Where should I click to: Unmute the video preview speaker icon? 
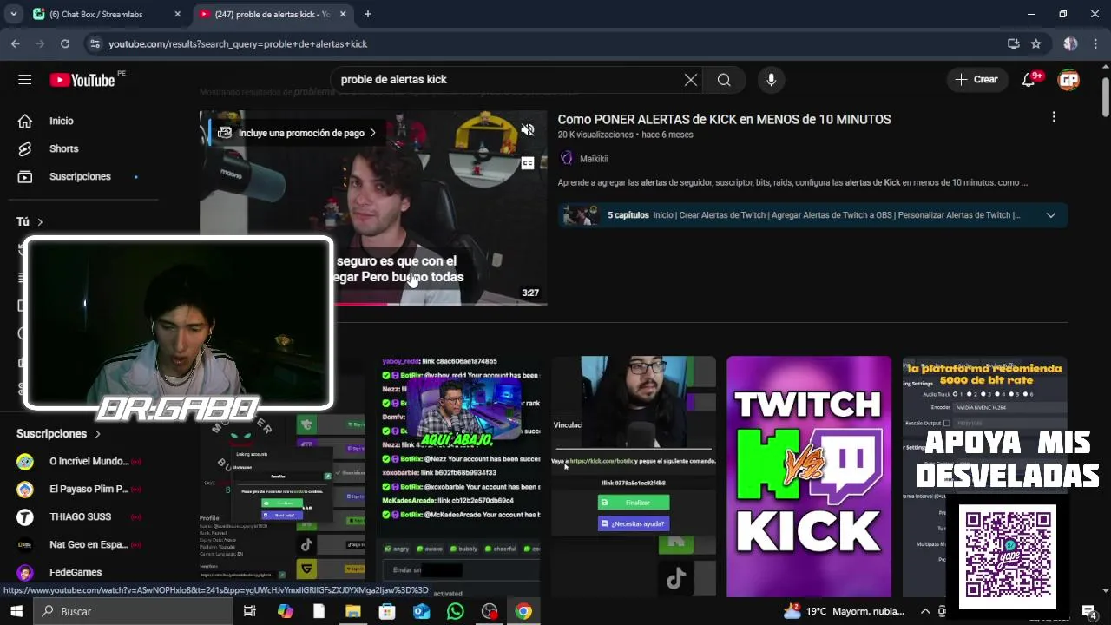pyautogui.click(x=527, y=130)
